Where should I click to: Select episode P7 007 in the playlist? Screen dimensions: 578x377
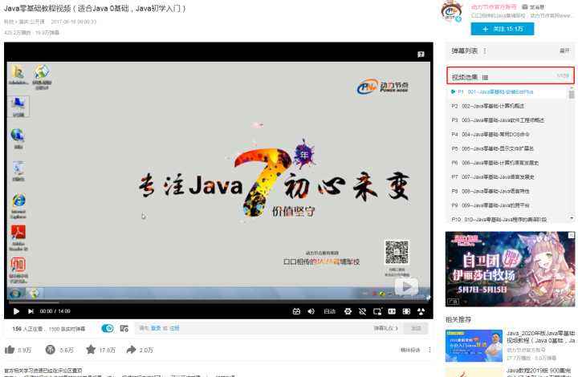pyautogui.click(x=507, y=176)
